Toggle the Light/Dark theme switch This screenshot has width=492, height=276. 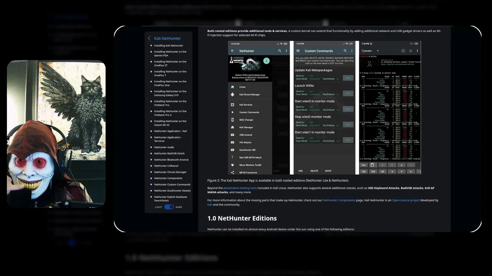click(x=169, y=207)
